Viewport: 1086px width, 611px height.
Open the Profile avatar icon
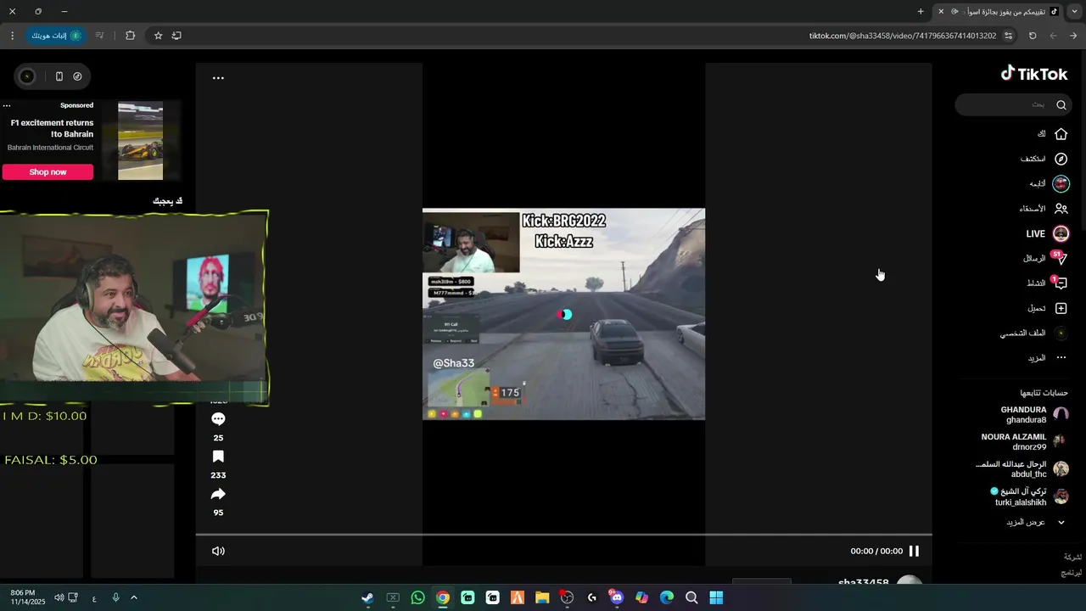tap(1061, 334)
